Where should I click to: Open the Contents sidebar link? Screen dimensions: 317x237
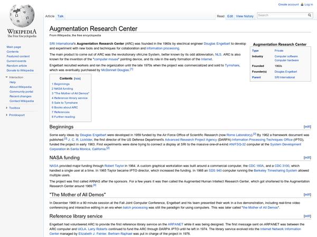(x=13, y=52)
